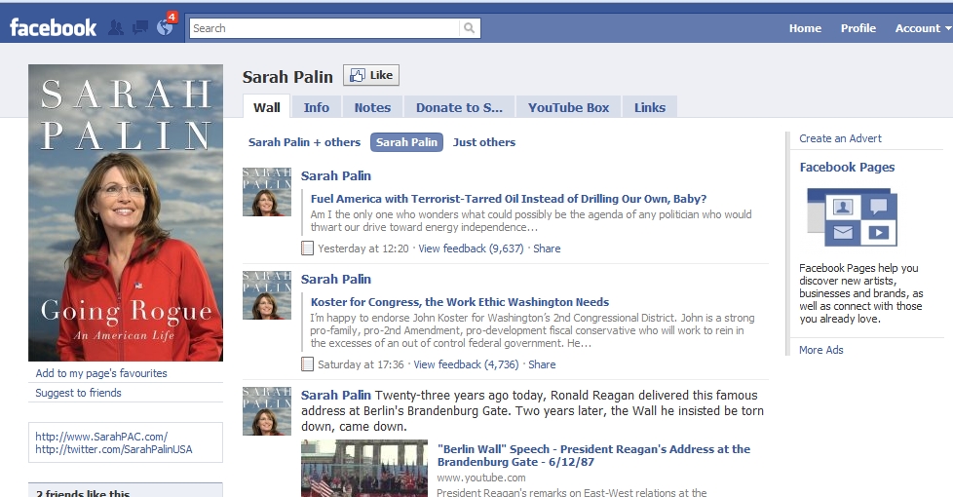
Task: Open Profile from top bar
Action: point(858,28)
